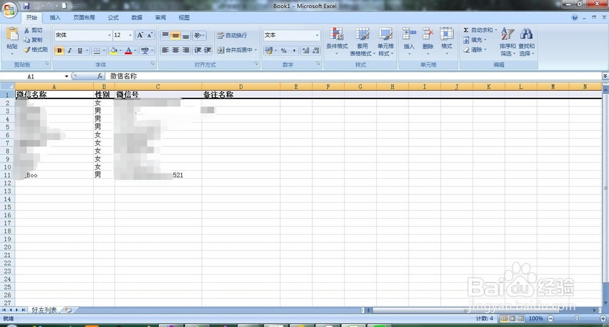Open Clear options (清除)
This screenshot has height=327, width=609.
pos(474,50)
